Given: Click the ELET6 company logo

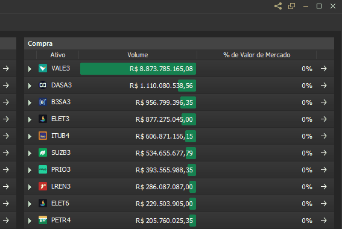Looking at the screenshot, I should click(43, 204).
